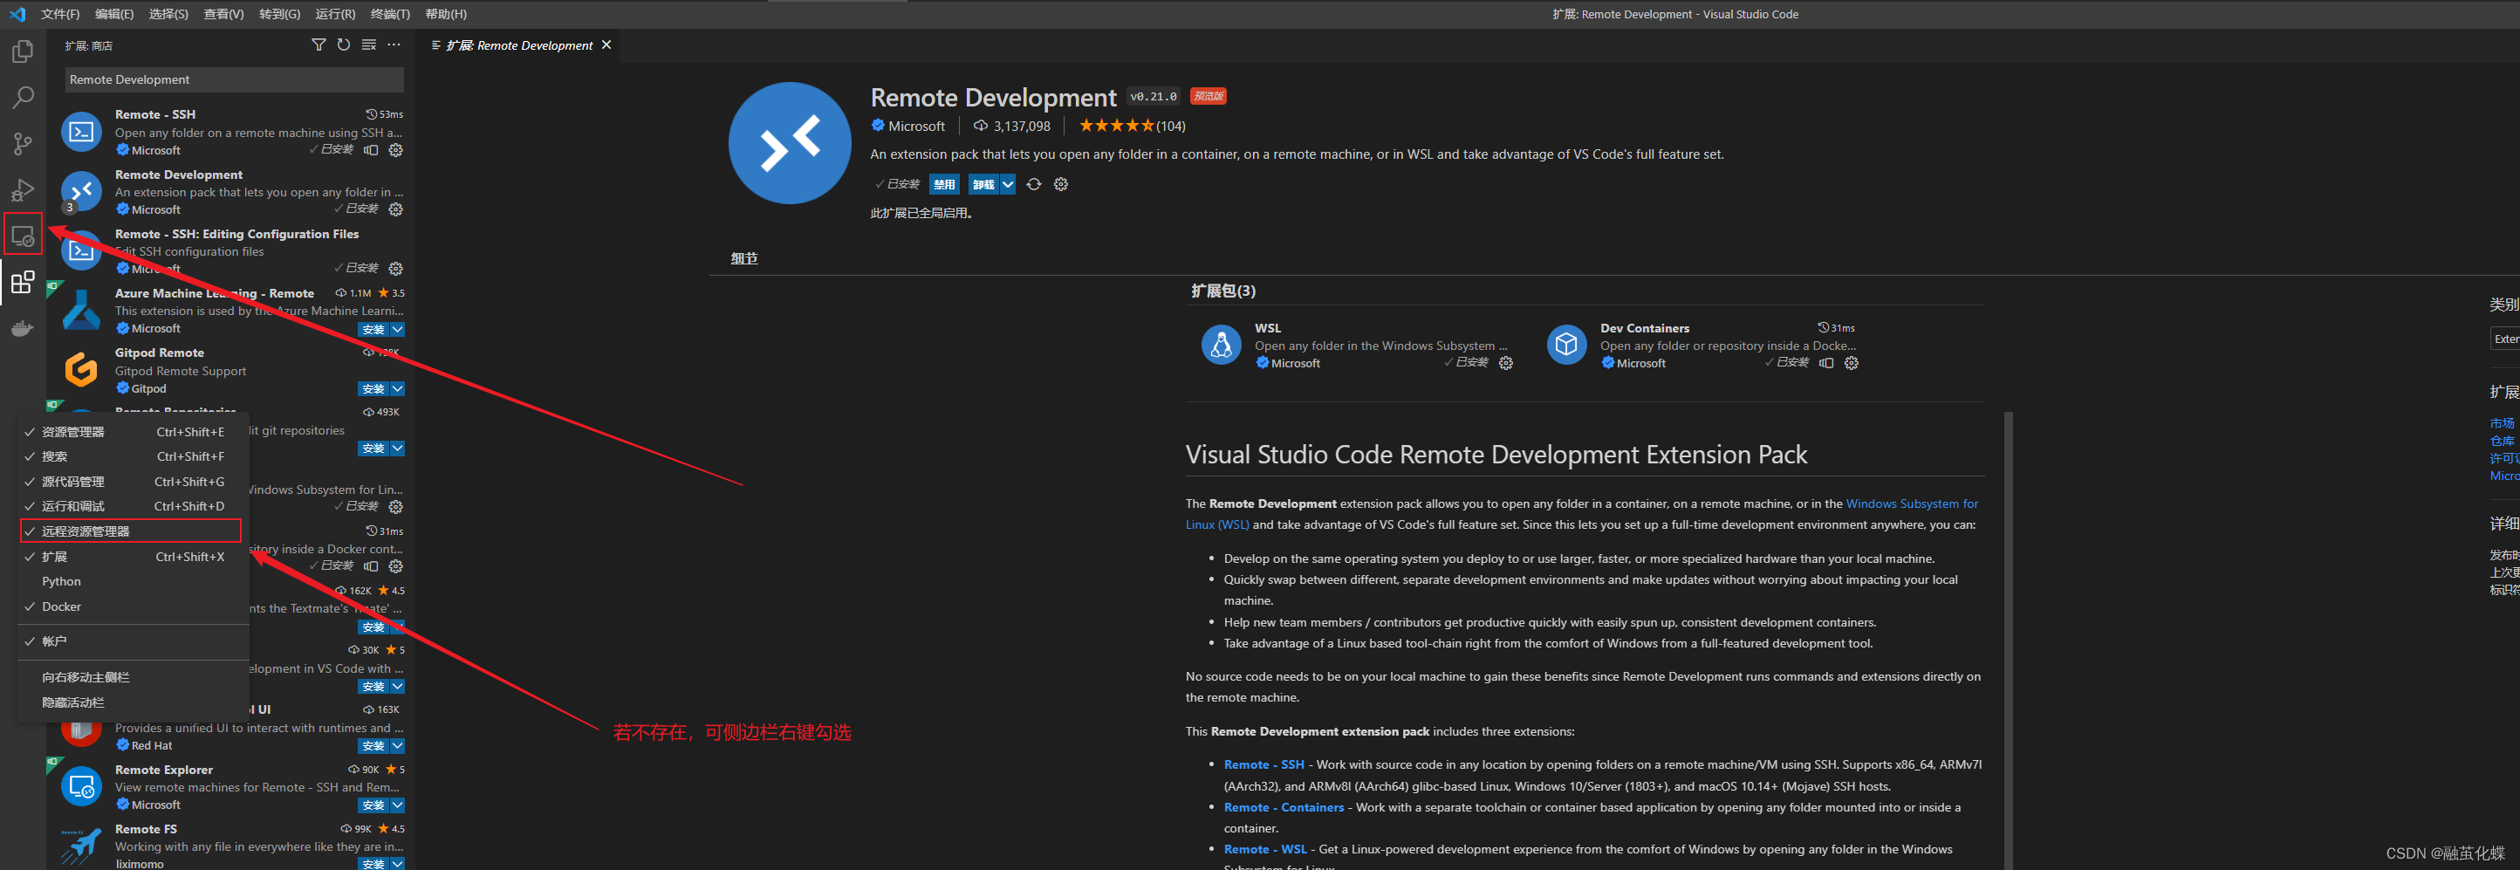Click the 卸载 uninstall button
2520x870 pixels.
pyautogui.click(x=983, y=184)
